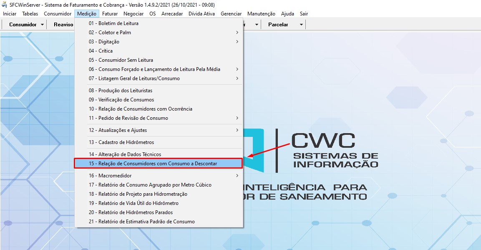Open the Parcelar dropdown on the toolbar
This screenshot has height=250, width=481.
coord(301,24)
